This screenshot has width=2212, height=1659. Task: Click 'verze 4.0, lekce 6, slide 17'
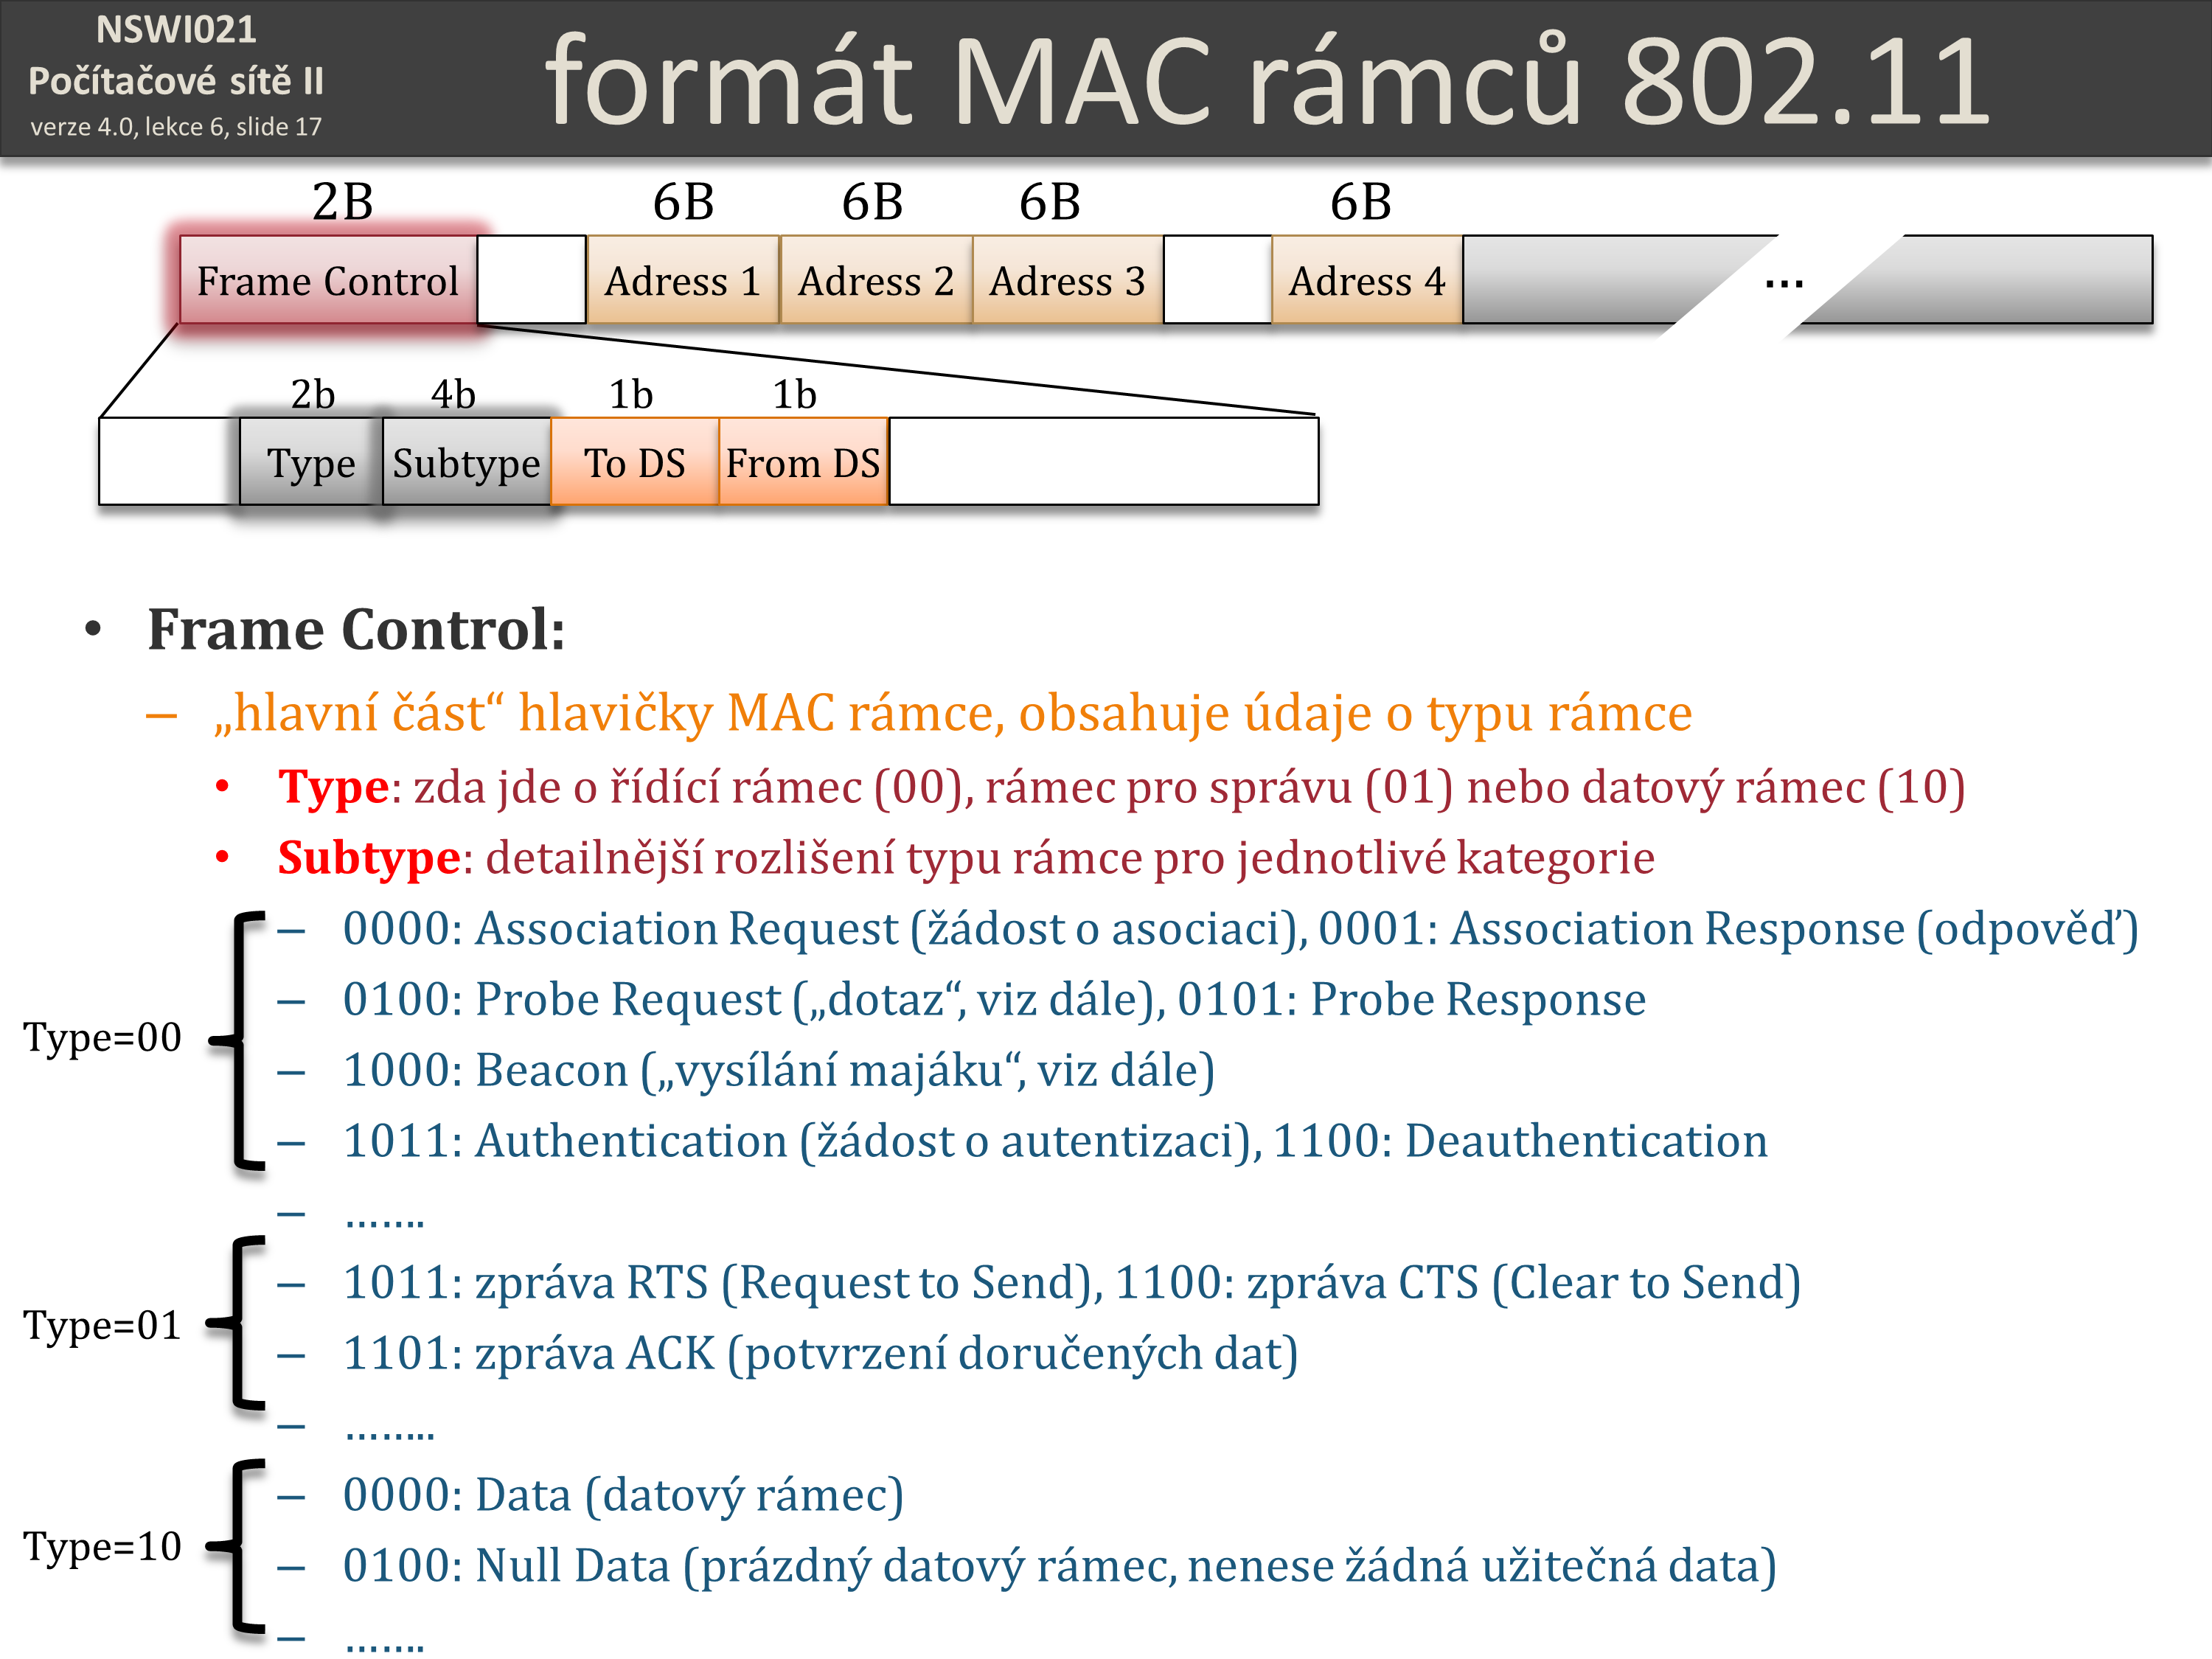[x=176, y=127]
